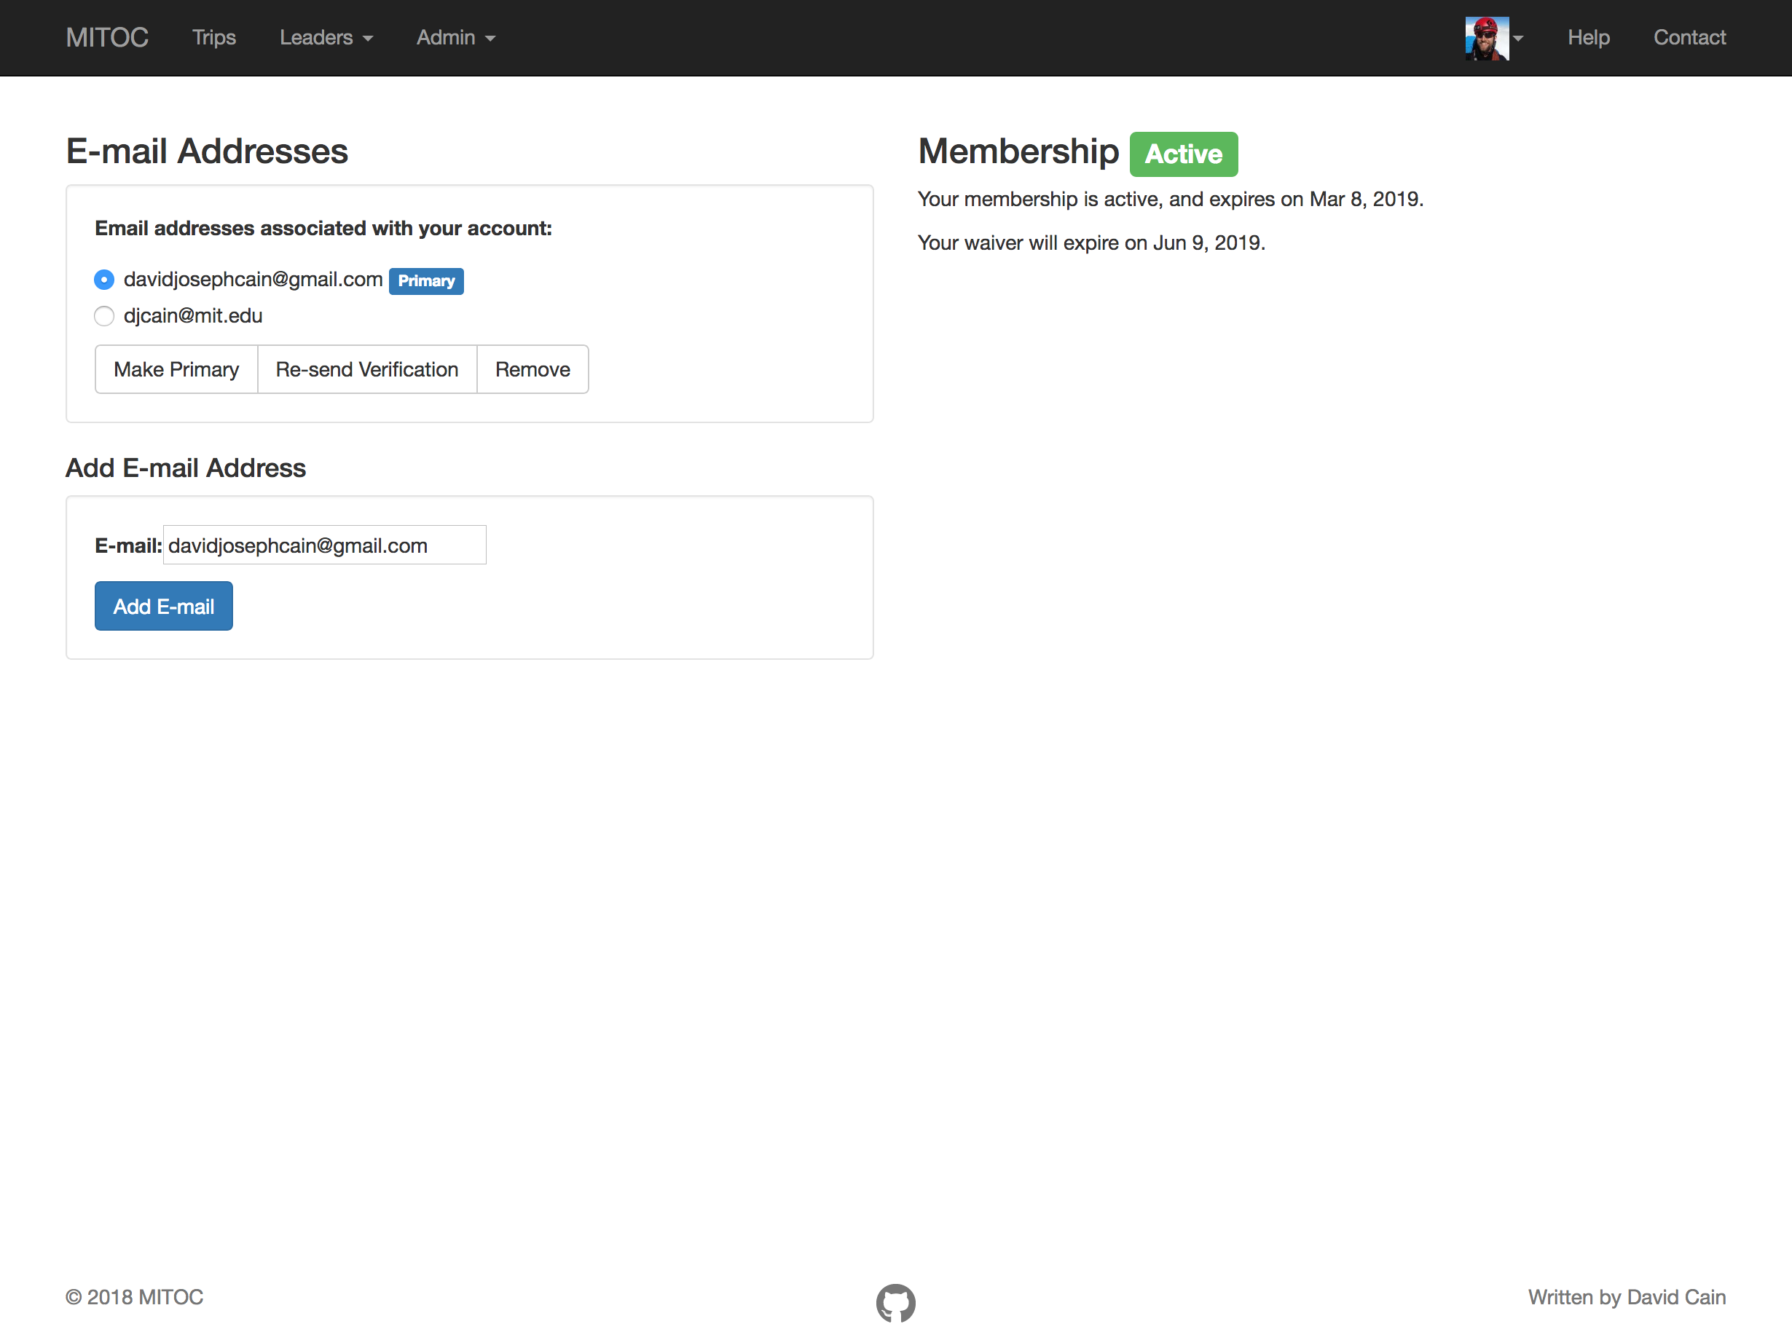
Task: Click the Make Primary button
Action: 176,369
